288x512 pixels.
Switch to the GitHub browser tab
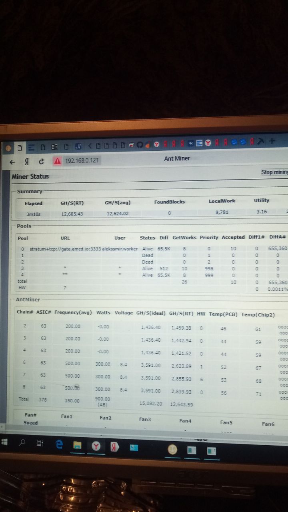click(x=140, y=144)
